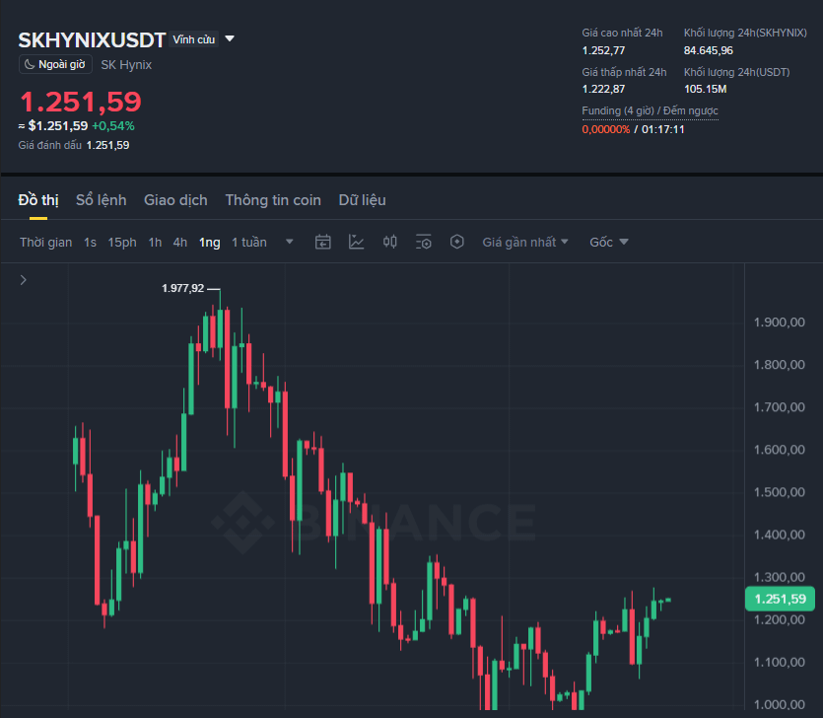Open the calendar date-jump icon

click(x=323, y=243)
